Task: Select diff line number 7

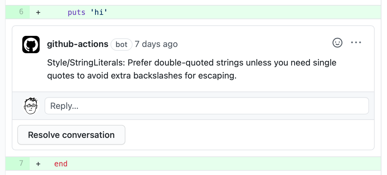Action: pos(21,163)
